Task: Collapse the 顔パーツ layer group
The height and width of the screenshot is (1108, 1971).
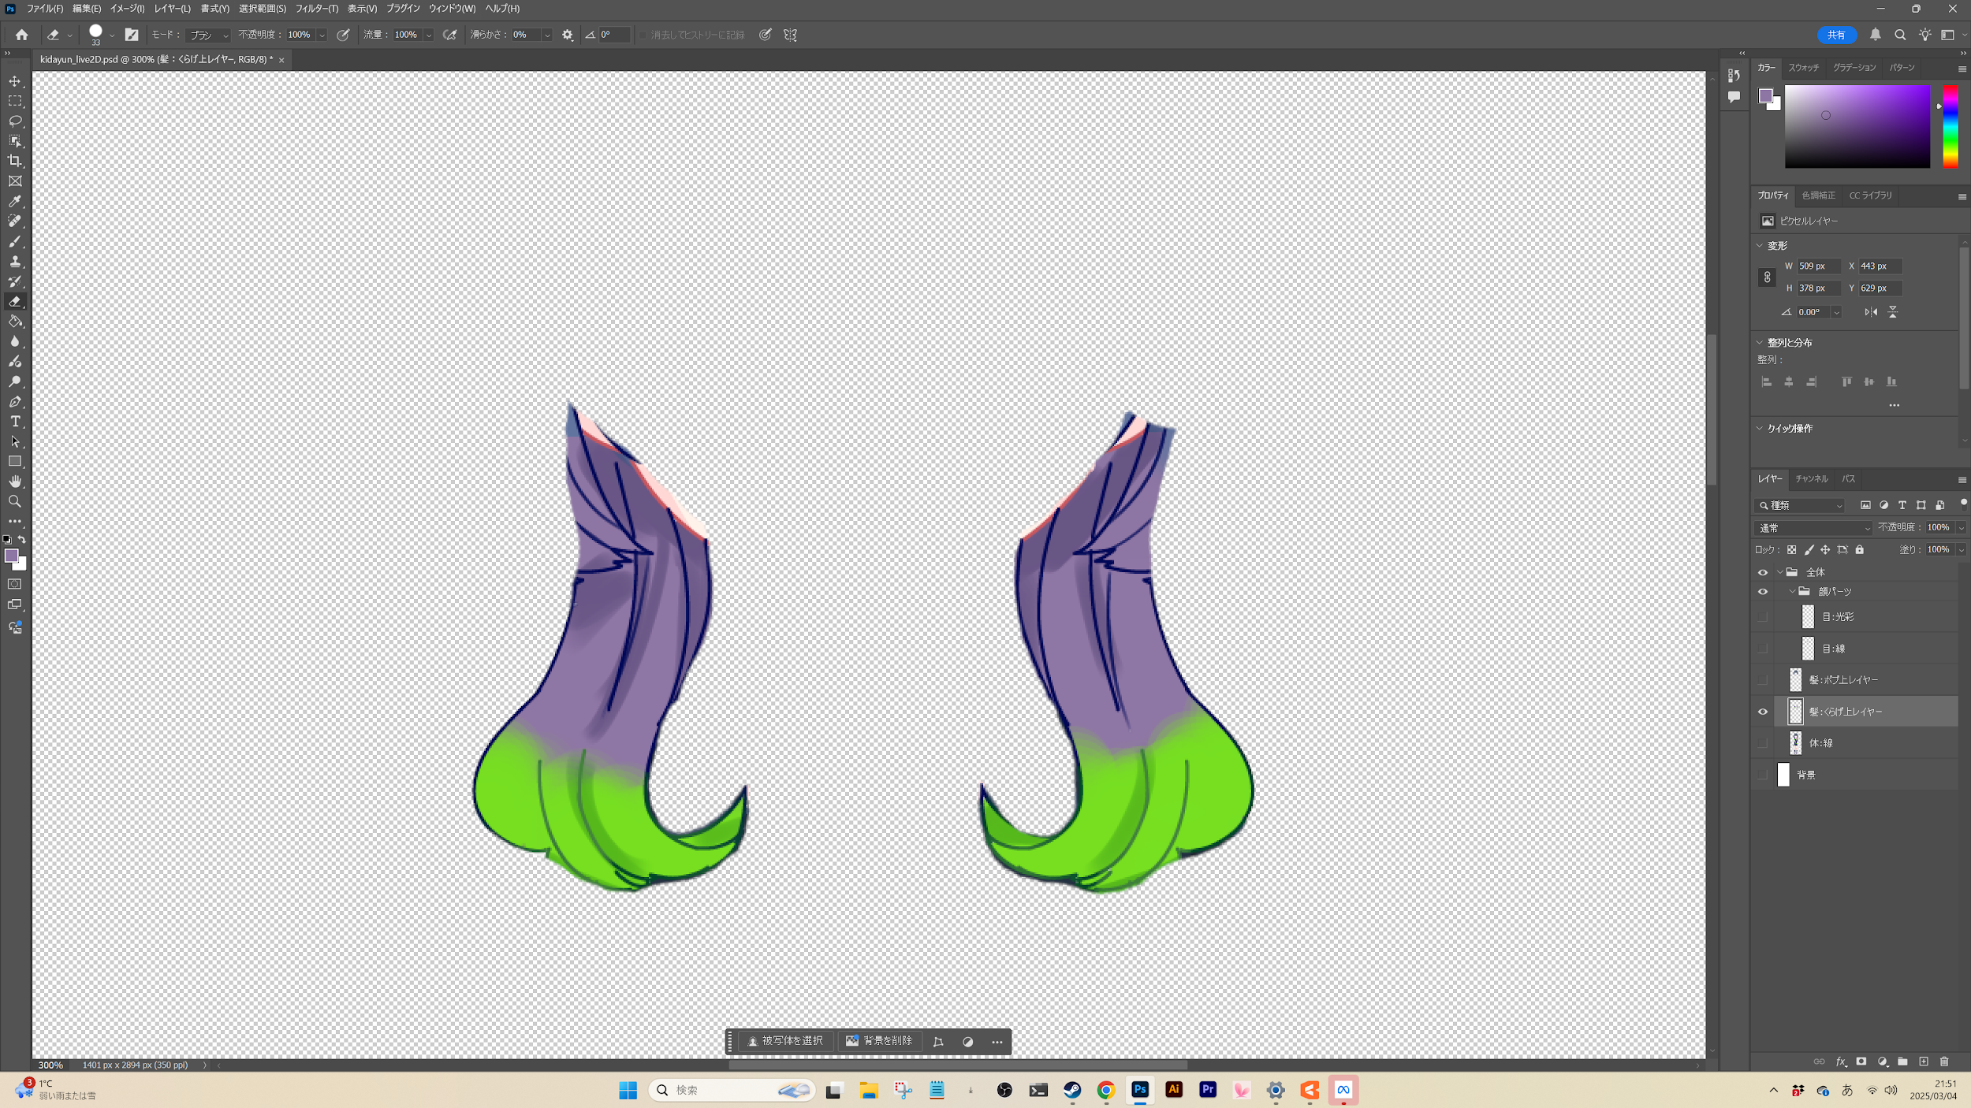Action: point(1791,591)
